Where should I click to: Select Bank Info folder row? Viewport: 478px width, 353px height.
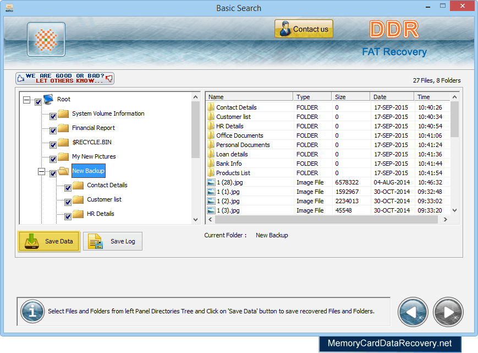tap(328, 164)
